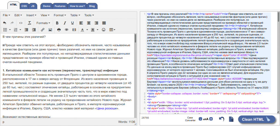Viewport: 280px width, 126px height.
Task: Click the 'Words: 1136' counter
Action: click(126, 122)
